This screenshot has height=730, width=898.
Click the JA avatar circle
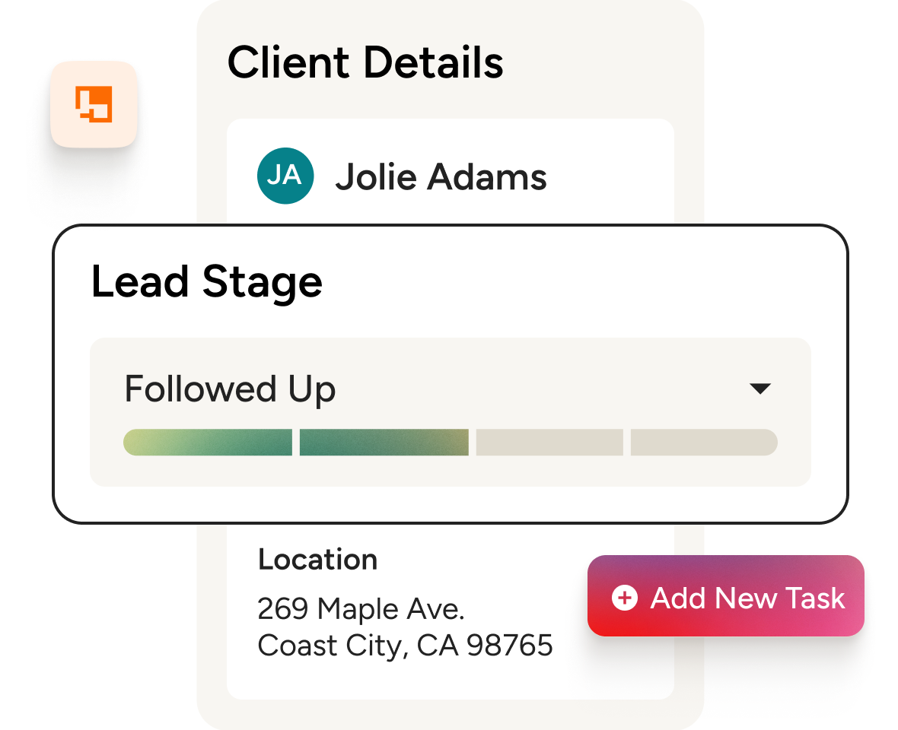(285, 176)
